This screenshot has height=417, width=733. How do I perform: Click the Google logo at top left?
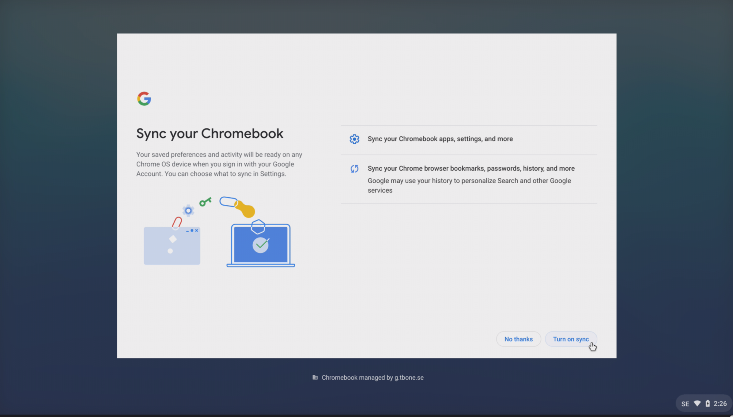(x=144, y=99)
